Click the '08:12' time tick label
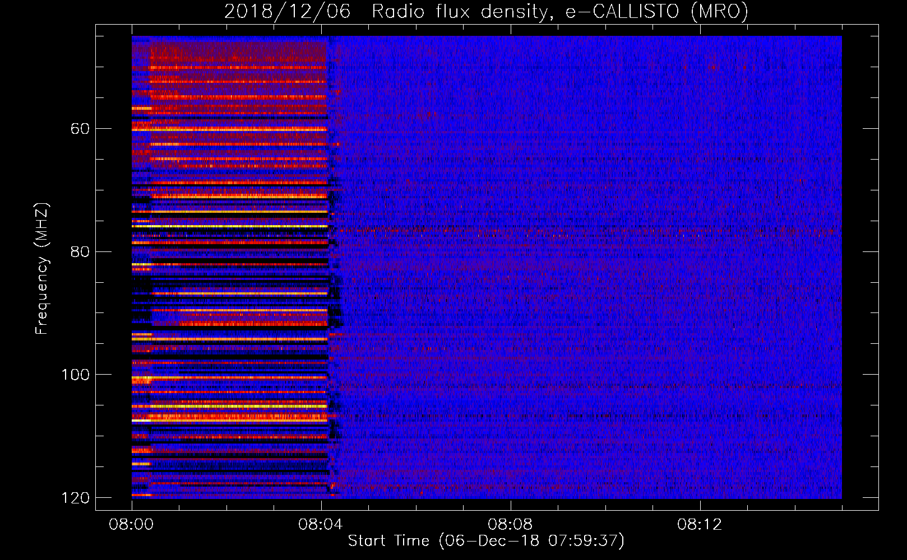The height and width of the screenshot is (560, 907). tap(700, 525)
